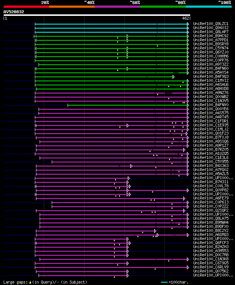This screenshot has width=235, height=285.
Task: Open hit UniRef100_C0VL78
Action: coord(211,186)
